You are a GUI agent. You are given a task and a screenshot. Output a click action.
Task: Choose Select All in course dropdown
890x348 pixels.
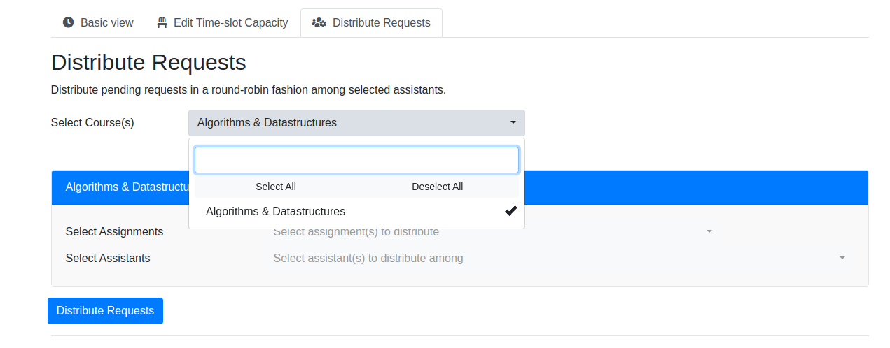pyautogui.click(x=276, y=187)
